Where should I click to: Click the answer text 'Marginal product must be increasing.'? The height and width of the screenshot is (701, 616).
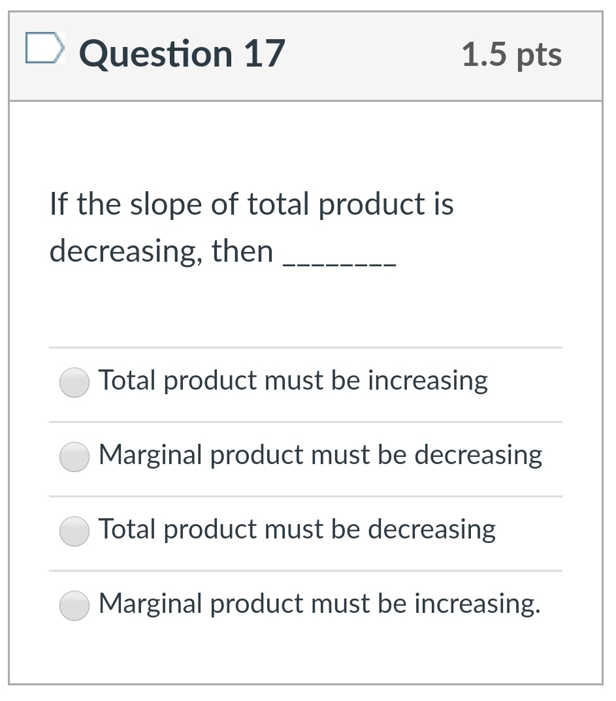coord(319,603)
